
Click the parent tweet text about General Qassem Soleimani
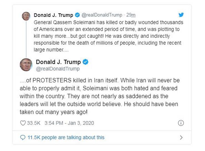[x=108, y=33]
